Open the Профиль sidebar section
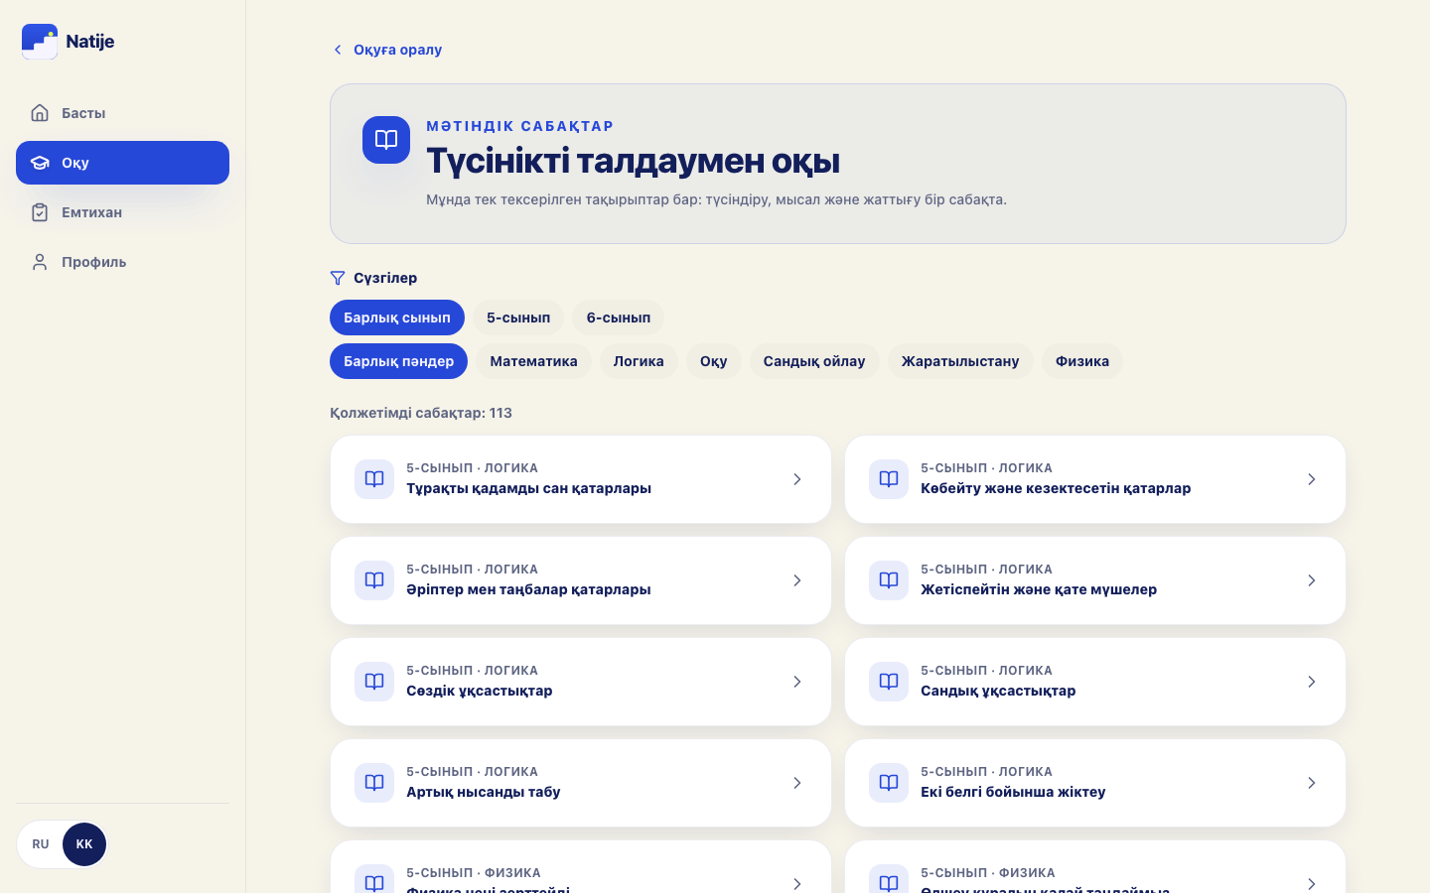This screenshot has height=893, width=1430. pyautogui.click(x=122, y=262)
